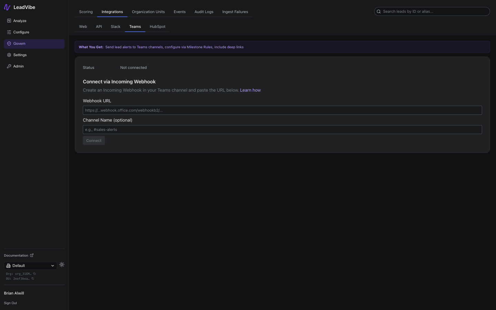Viewport: 496px width, 310px height.
Task: Open the Learn how link
Action: click(250, 90)
